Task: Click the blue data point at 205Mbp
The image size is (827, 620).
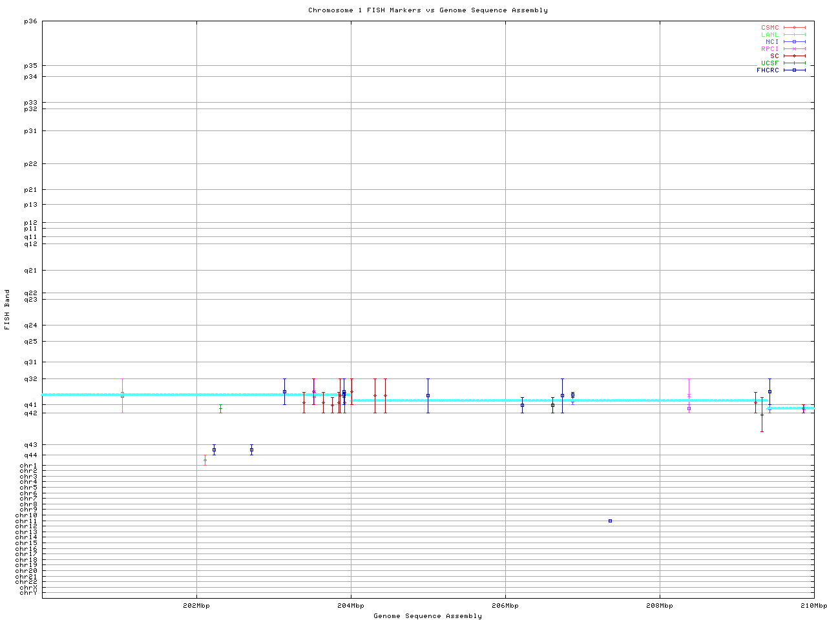Action: (428, 395)
